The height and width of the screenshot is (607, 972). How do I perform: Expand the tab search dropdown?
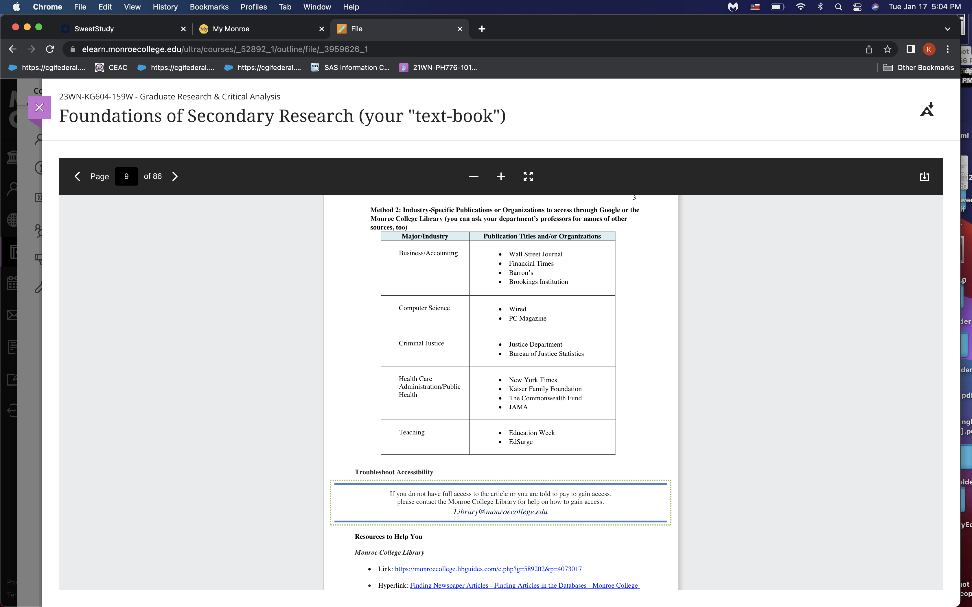[947, 29]
